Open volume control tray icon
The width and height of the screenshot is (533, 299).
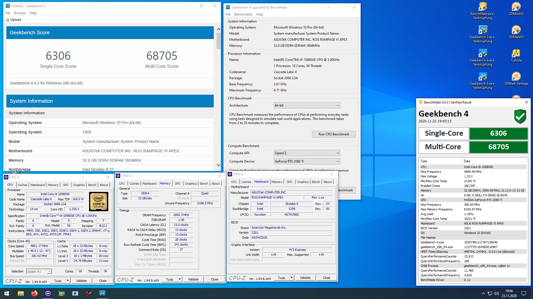tap(497, 293)
